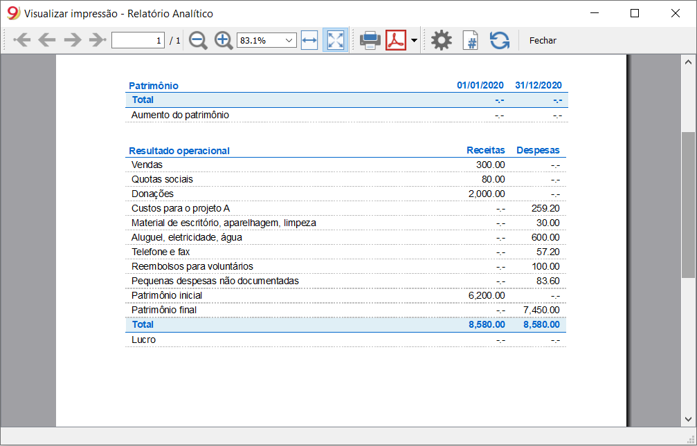Image resolution: width=697 pixels, height=446 pixels.
Task: Click the 600.00 Aluguel amount
Action: click(x=545, y=238)
